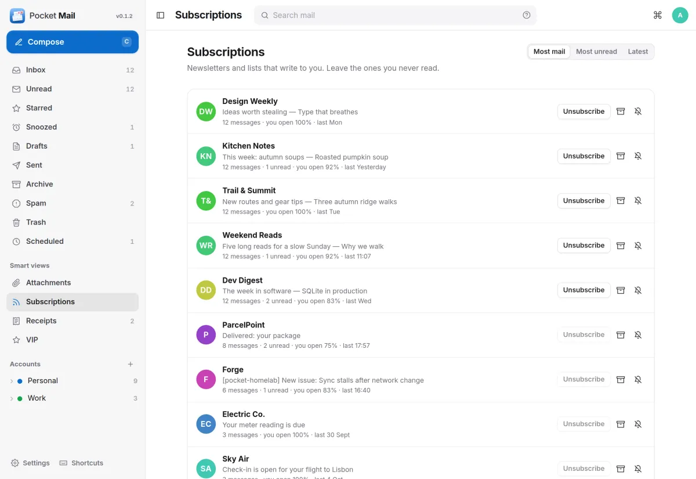Screen dimensions: 696x479
Task: Mute ParcelPoint notifications
Action: click(638, 335)
